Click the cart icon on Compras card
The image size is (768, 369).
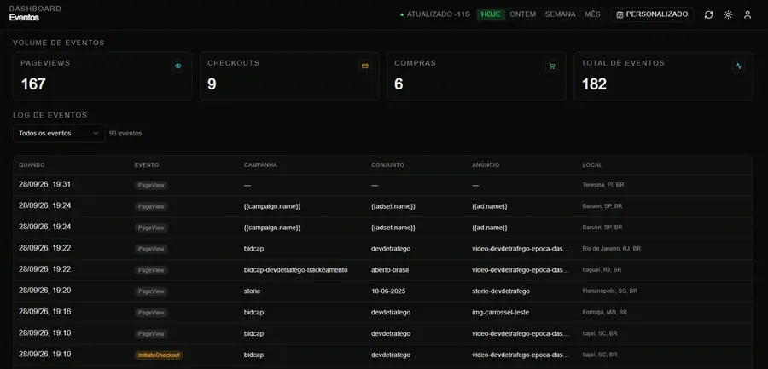(x=552, y=66)
